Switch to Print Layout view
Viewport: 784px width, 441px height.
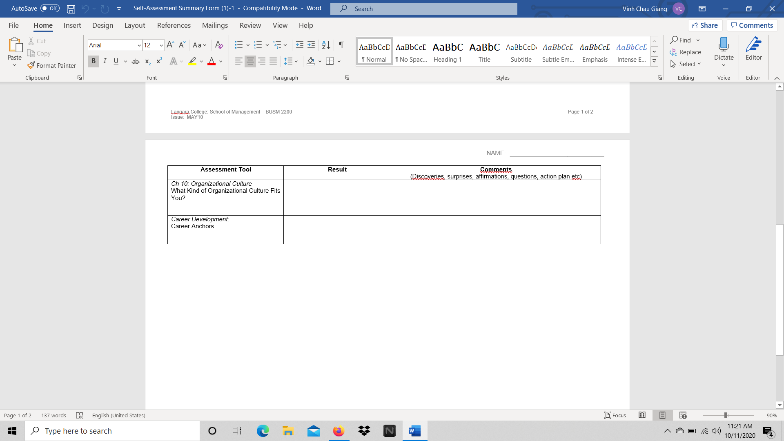662,415
